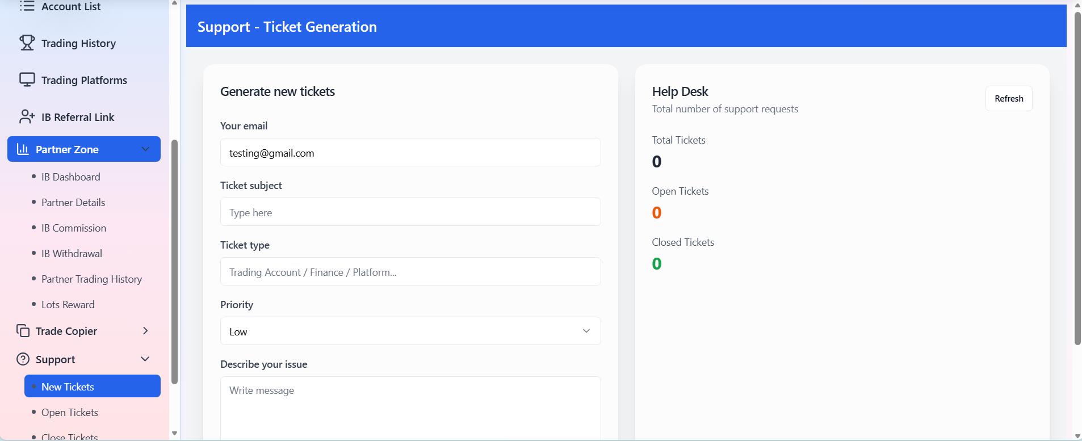Click the Trade Copier copy icon
The image size is (1082, 441).
point(23,331)
